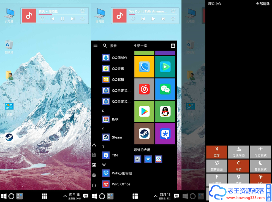The image size is (272, 202).
Task: Open the Tencent Video tile on teal background
Action: click(165, 67)
